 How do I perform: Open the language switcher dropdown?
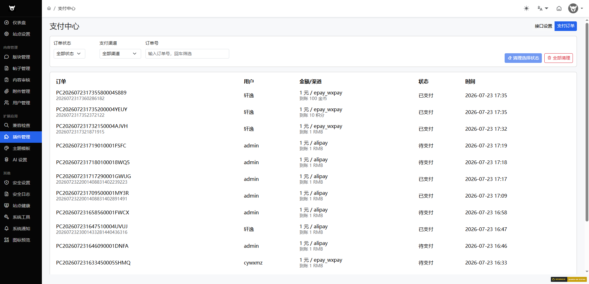click(543, 8)
